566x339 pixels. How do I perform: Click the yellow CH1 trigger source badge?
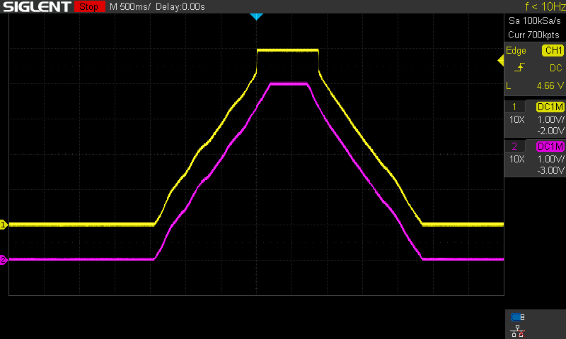point(552,51)
